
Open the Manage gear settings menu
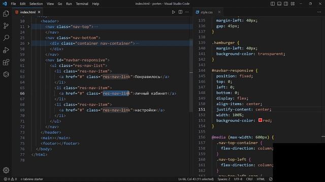click(6, 170)
